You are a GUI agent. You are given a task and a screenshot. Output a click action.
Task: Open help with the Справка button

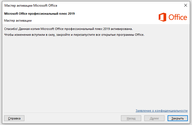(14, 118)
